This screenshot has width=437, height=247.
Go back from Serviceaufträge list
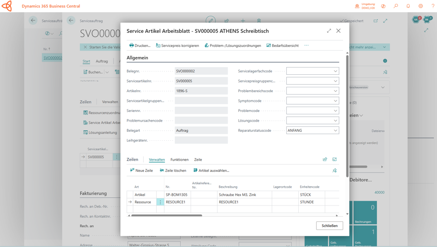point(33,20)
